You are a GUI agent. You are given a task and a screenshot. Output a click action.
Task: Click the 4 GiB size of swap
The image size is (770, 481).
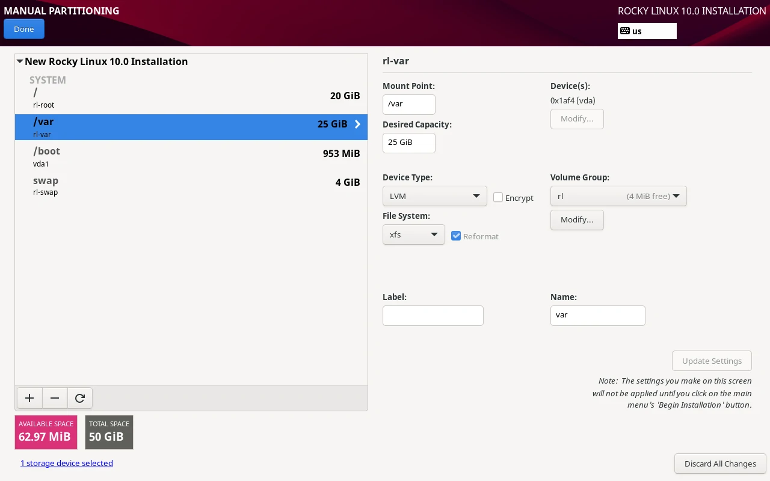click(348, 182)
